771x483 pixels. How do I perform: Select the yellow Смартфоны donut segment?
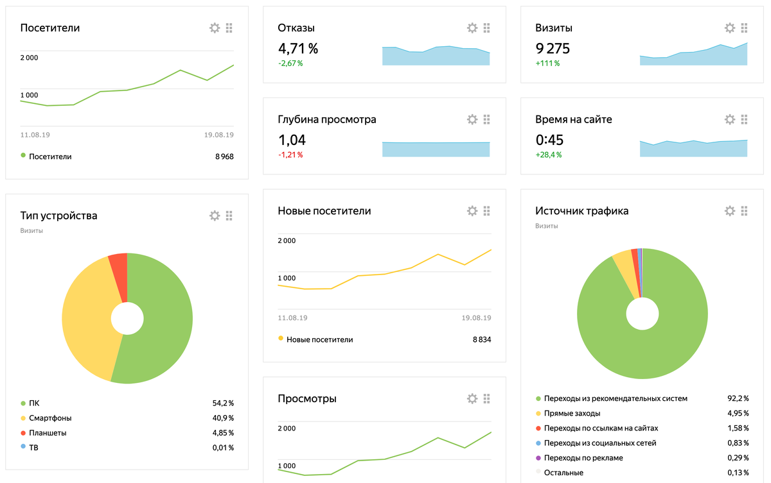pos(85,314)
